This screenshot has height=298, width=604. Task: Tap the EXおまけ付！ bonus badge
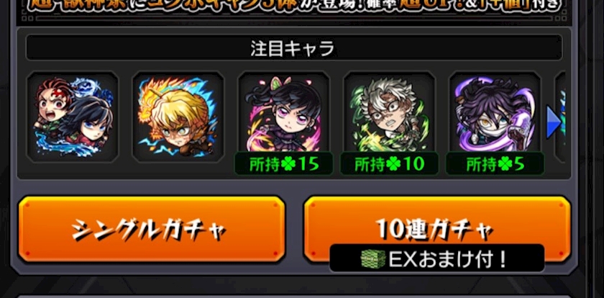(437, 258)
